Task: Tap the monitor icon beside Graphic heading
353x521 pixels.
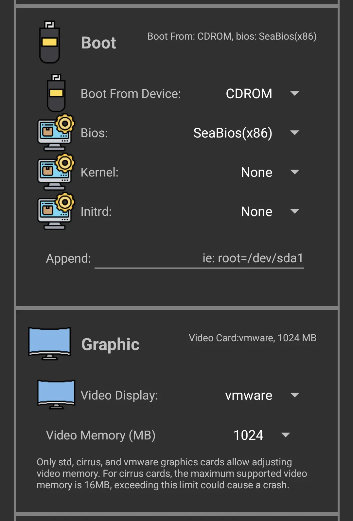Action: [x=50, y=344]
